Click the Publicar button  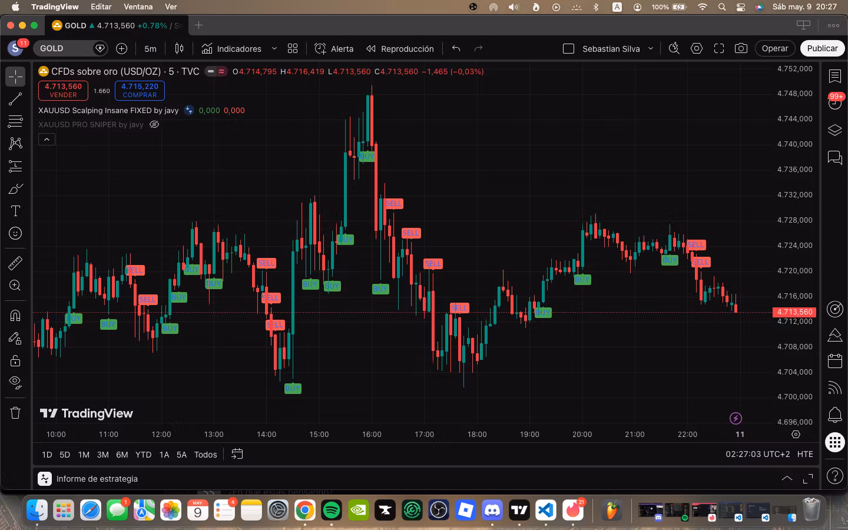coord(822,48)
